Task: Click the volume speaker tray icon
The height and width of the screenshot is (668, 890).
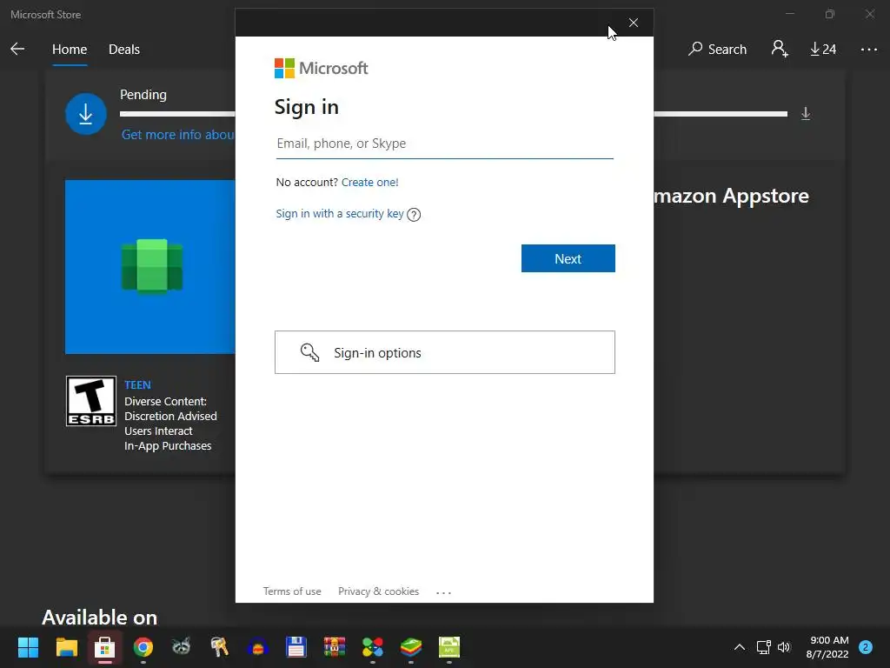Action: (784, 647)
